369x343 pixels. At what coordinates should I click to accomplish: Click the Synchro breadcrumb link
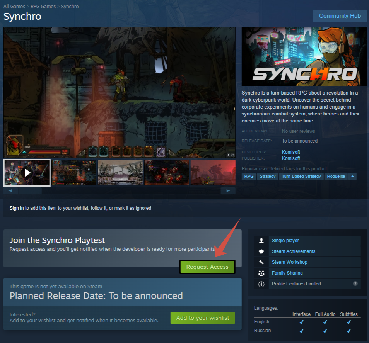point(70,6)
